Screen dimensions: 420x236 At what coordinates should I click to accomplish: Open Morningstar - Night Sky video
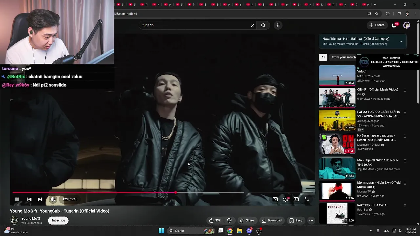tap(379, 185)
